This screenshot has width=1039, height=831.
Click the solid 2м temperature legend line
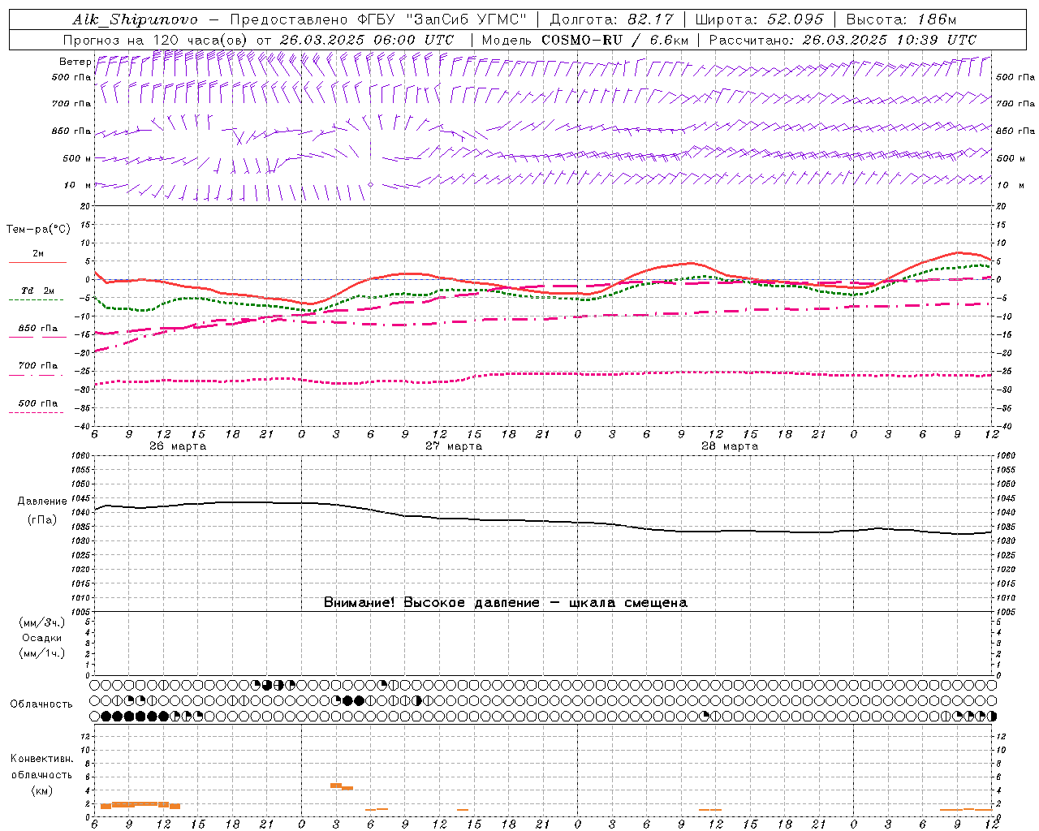[37, 262]
